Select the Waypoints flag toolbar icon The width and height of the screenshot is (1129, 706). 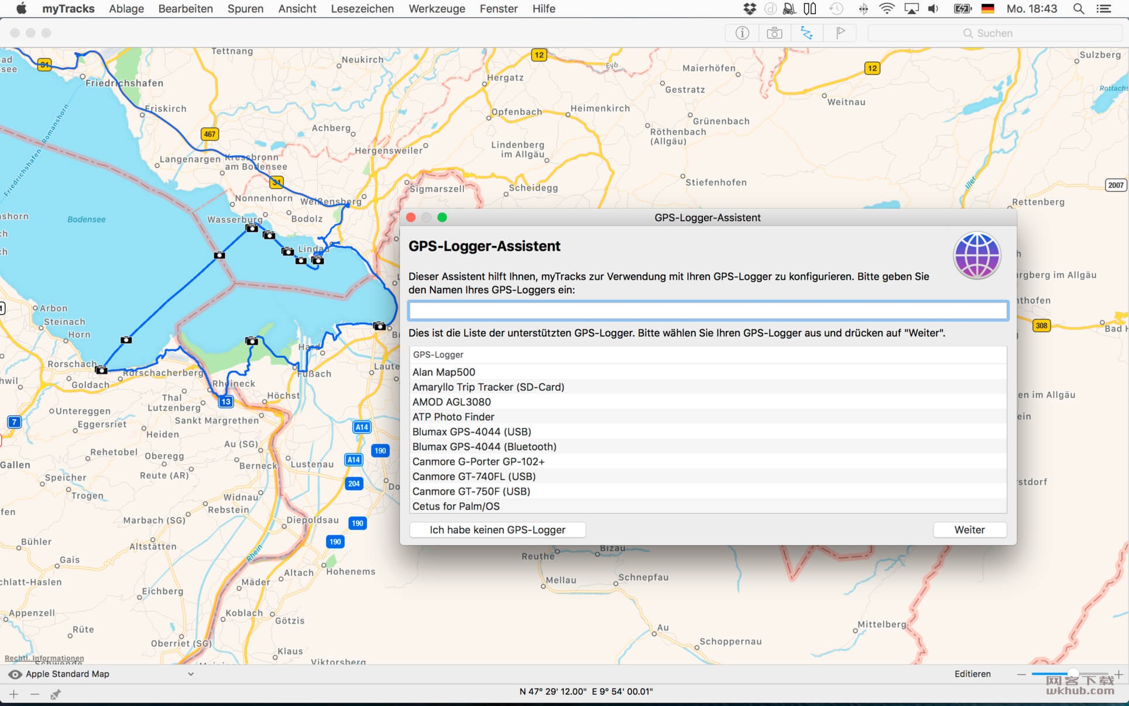[x=840, y=33]
